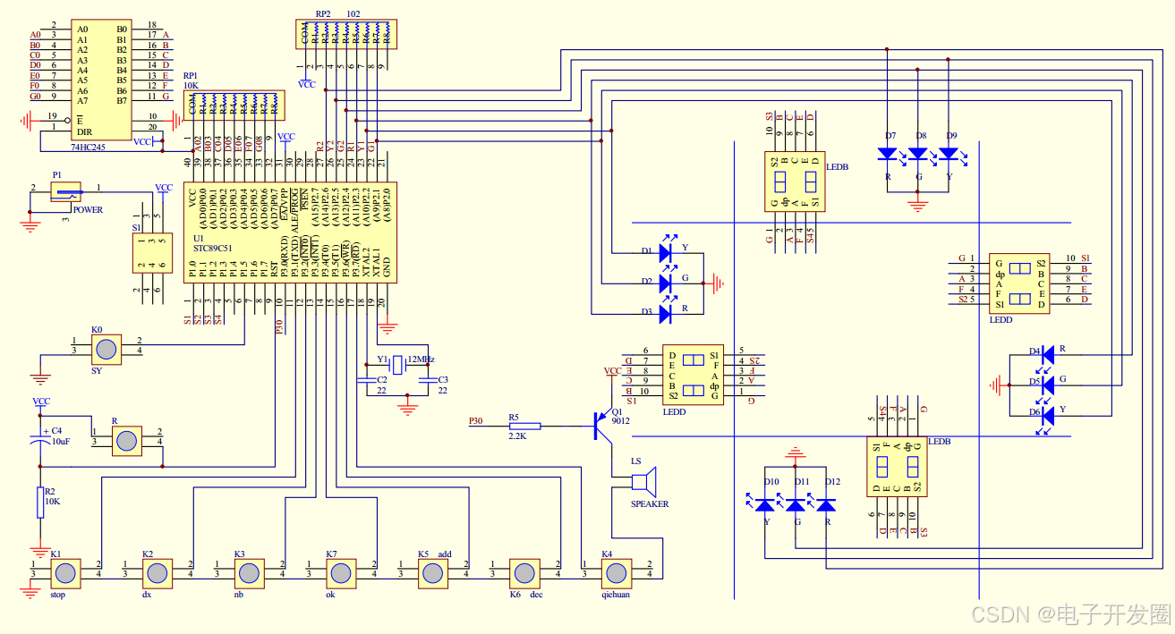Image resolution: width=1175 pixels, height=634 pixels.
Task: Click the SPEAKER label text
Action: (650, 503)
